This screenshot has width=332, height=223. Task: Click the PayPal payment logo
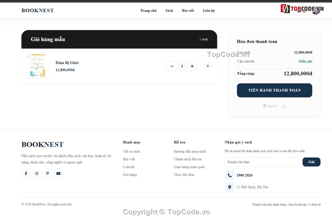[270, 106]
